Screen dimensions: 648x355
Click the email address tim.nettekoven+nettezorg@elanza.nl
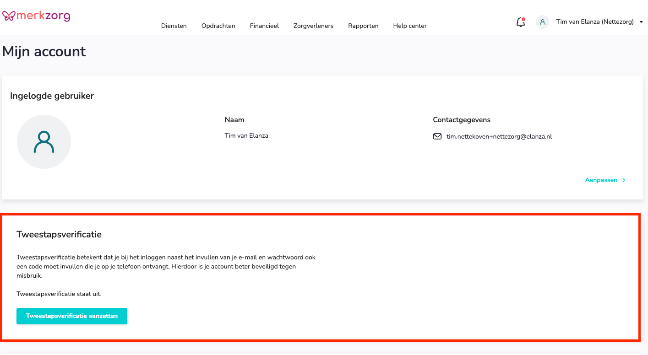pyautogui.click(x=499, y=136)
